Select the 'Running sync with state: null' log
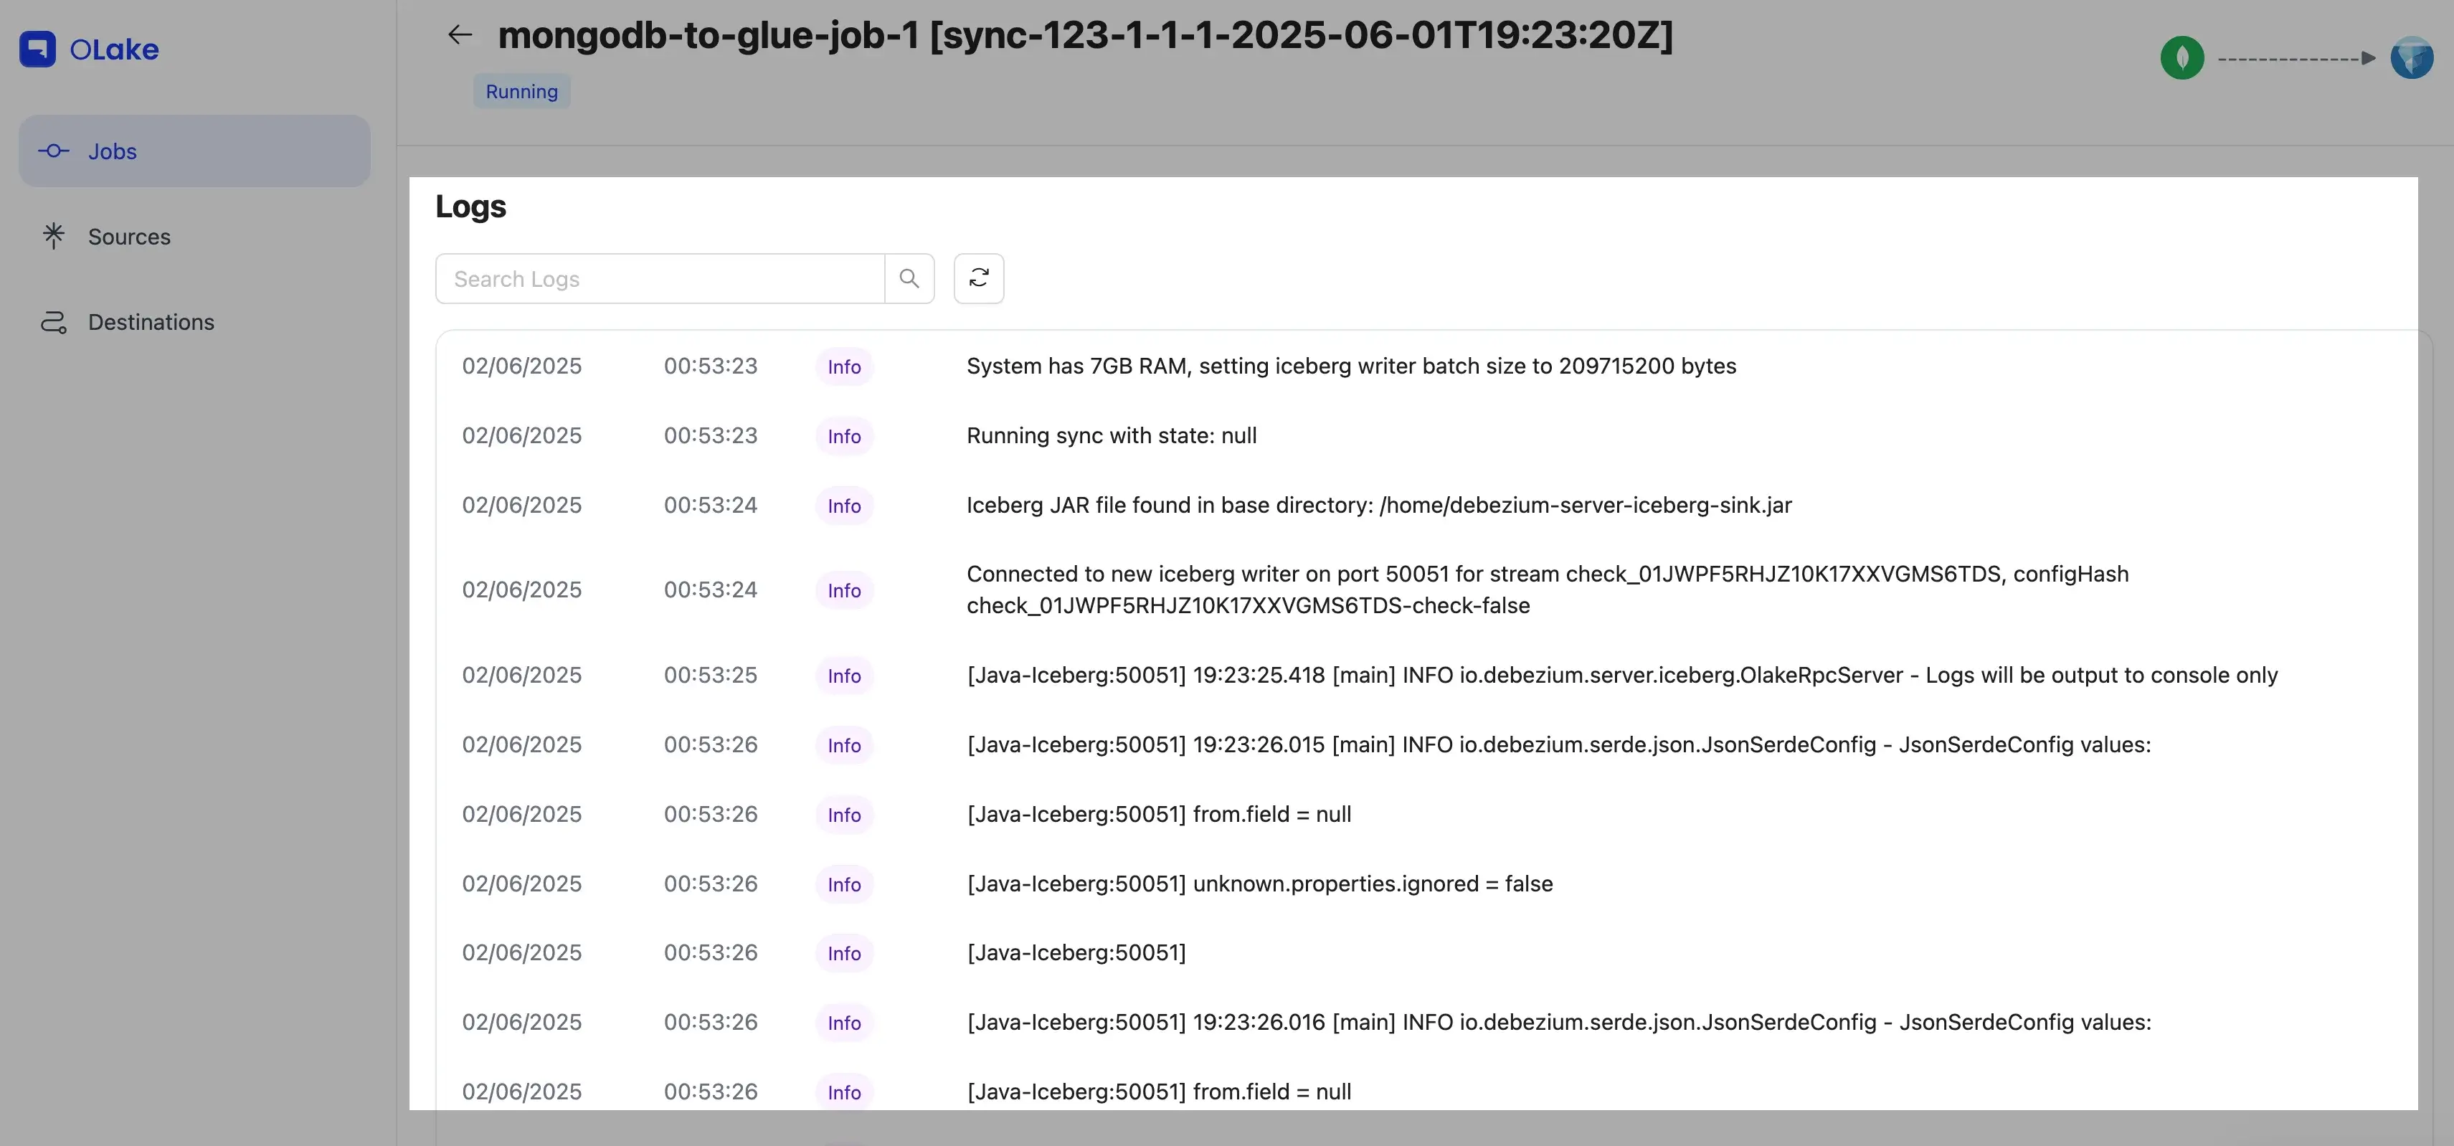2454x1146 pixels. 1111,435
